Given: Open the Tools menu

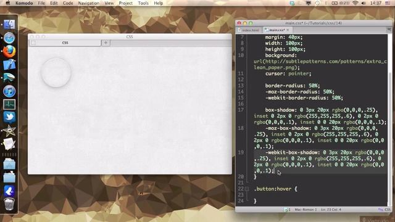Looking at the screenshot, I should point(143,3).
